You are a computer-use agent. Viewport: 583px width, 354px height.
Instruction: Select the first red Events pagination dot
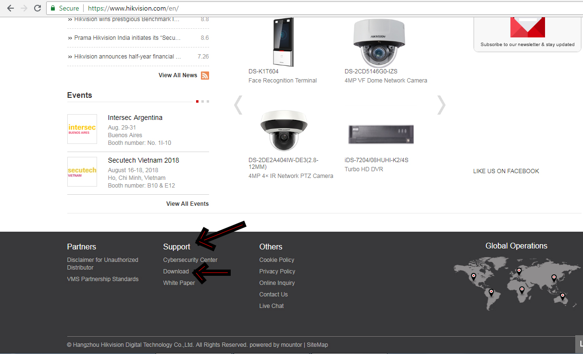[197, 101]
